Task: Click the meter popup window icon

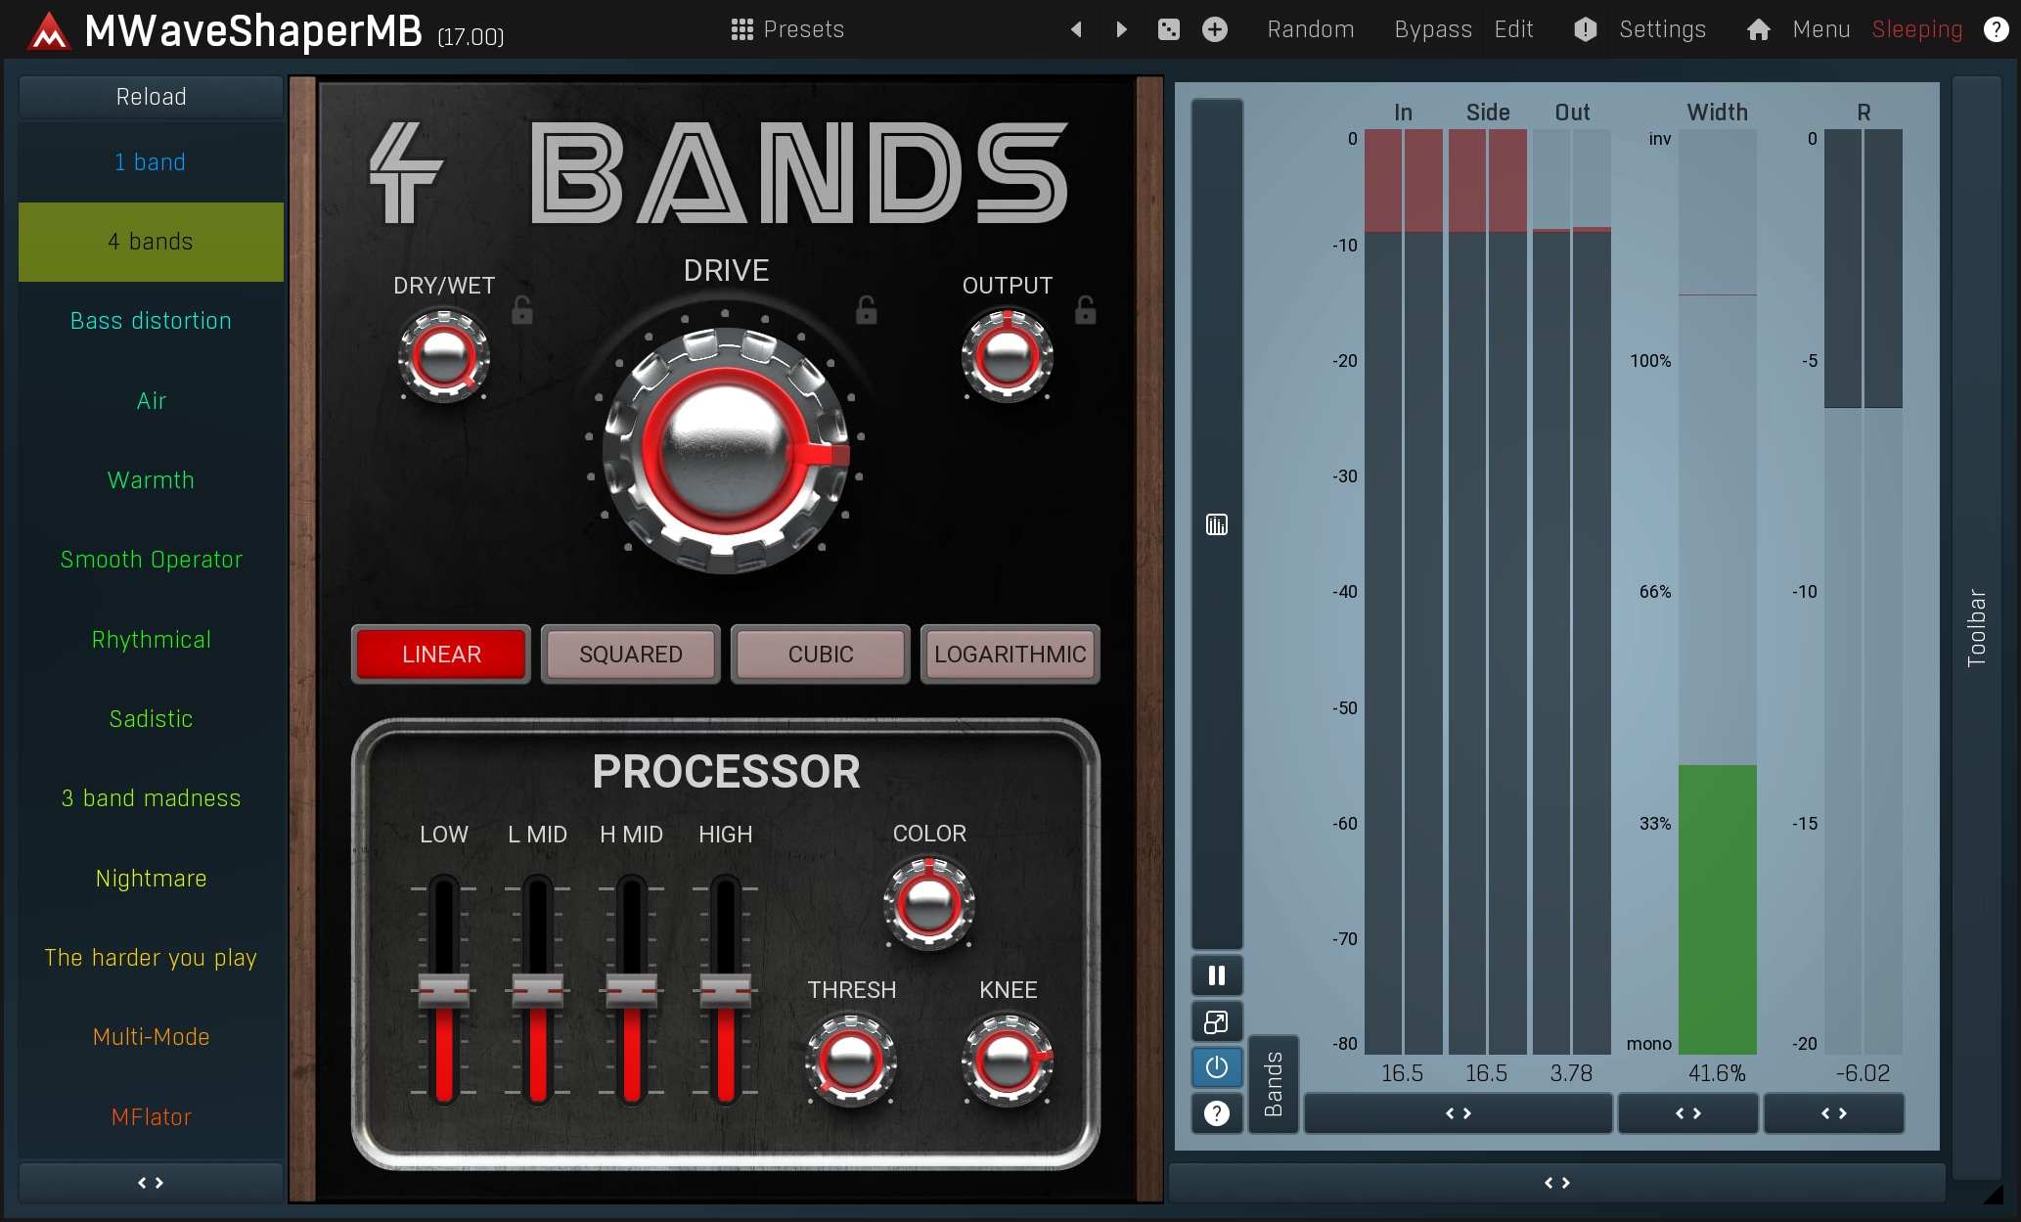Action: [1216, 1022]
